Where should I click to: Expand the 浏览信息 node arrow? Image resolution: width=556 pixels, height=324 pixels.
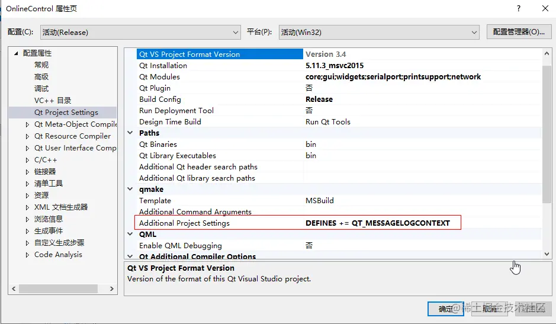coord(27,219)
